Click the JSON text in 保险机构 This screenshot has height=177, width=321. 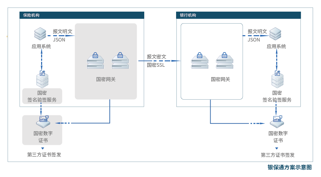click(59, 40)
